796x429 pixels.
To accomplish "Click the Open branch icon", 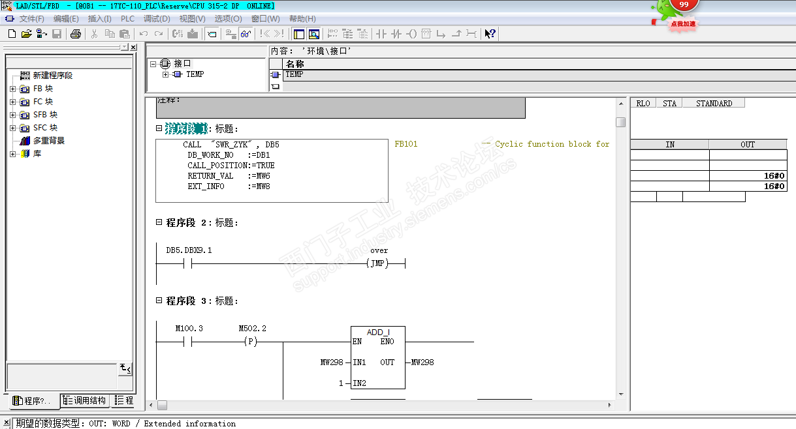I will pyautogui.click(x=441, y=34).
